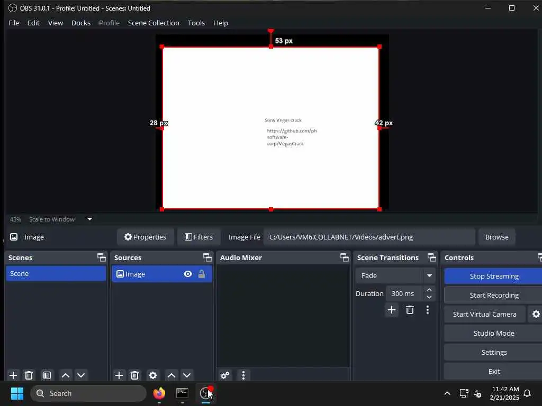Open Windows Start menu
Screen dimensions: 542x406
pos(17,393)
